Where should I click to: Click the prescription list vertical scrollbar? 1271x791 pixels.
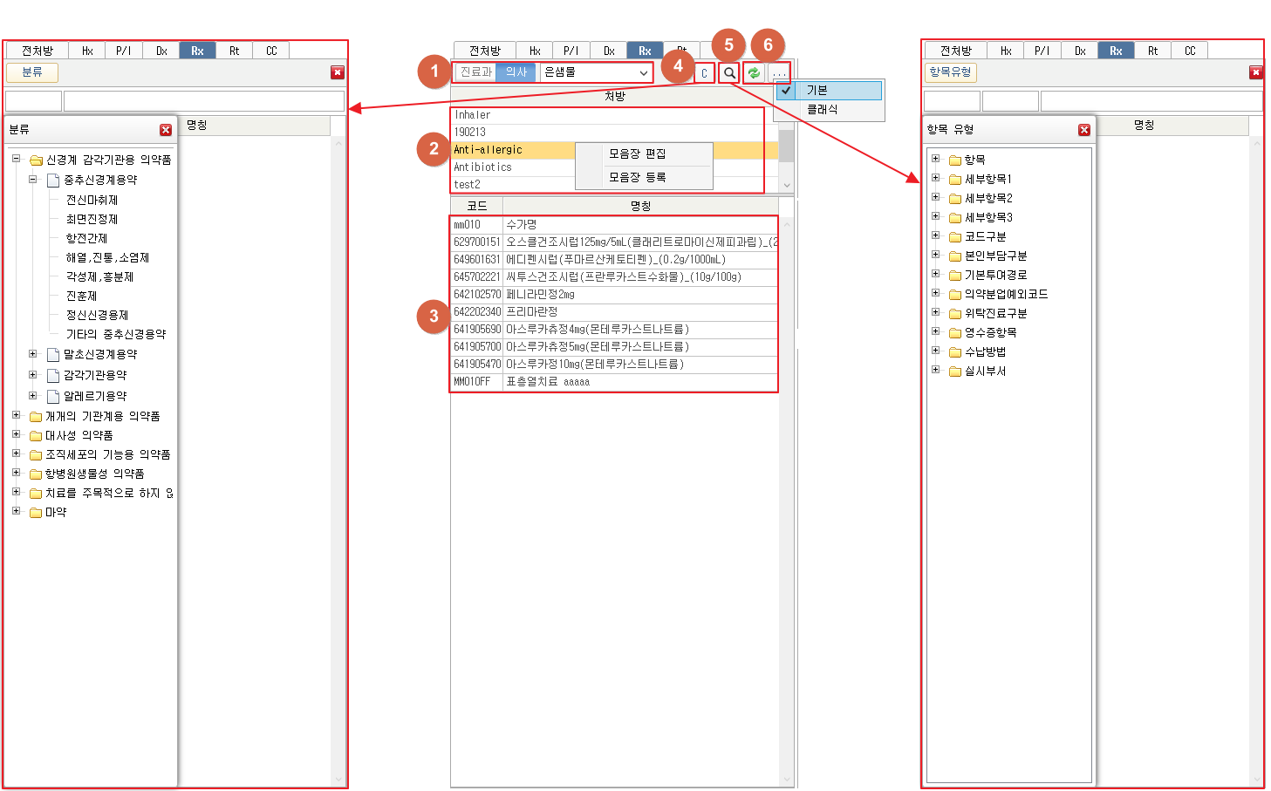786,147
